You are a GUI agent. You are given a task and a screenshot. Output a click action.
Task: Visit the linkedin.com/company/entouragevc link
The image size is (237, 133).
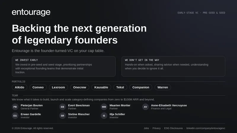[x=206, y=128]
